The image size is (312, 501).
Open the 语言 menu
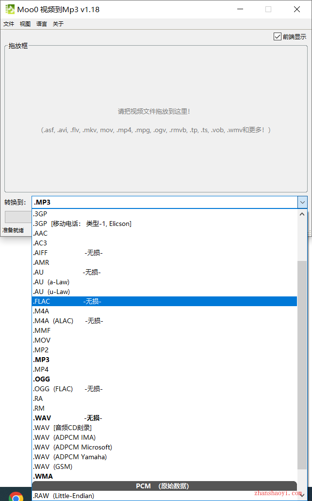(x=42, y=24)
